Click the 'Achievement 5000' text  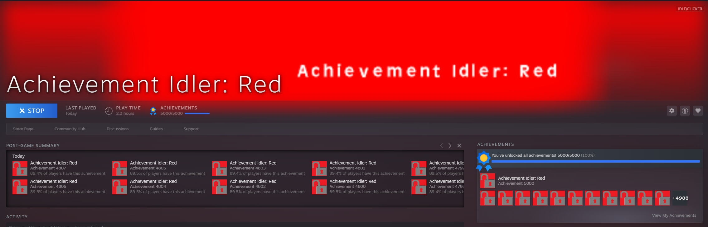click(516, 183)
